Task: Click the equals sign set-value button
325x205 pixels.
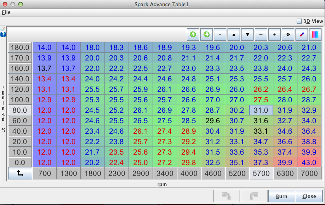Action: coord(220,34)
